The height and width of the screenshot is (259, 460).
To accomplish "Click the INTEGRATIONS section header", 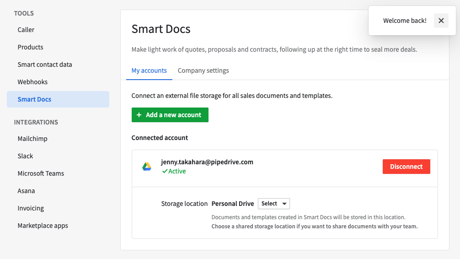I will [x=36, y=122].
